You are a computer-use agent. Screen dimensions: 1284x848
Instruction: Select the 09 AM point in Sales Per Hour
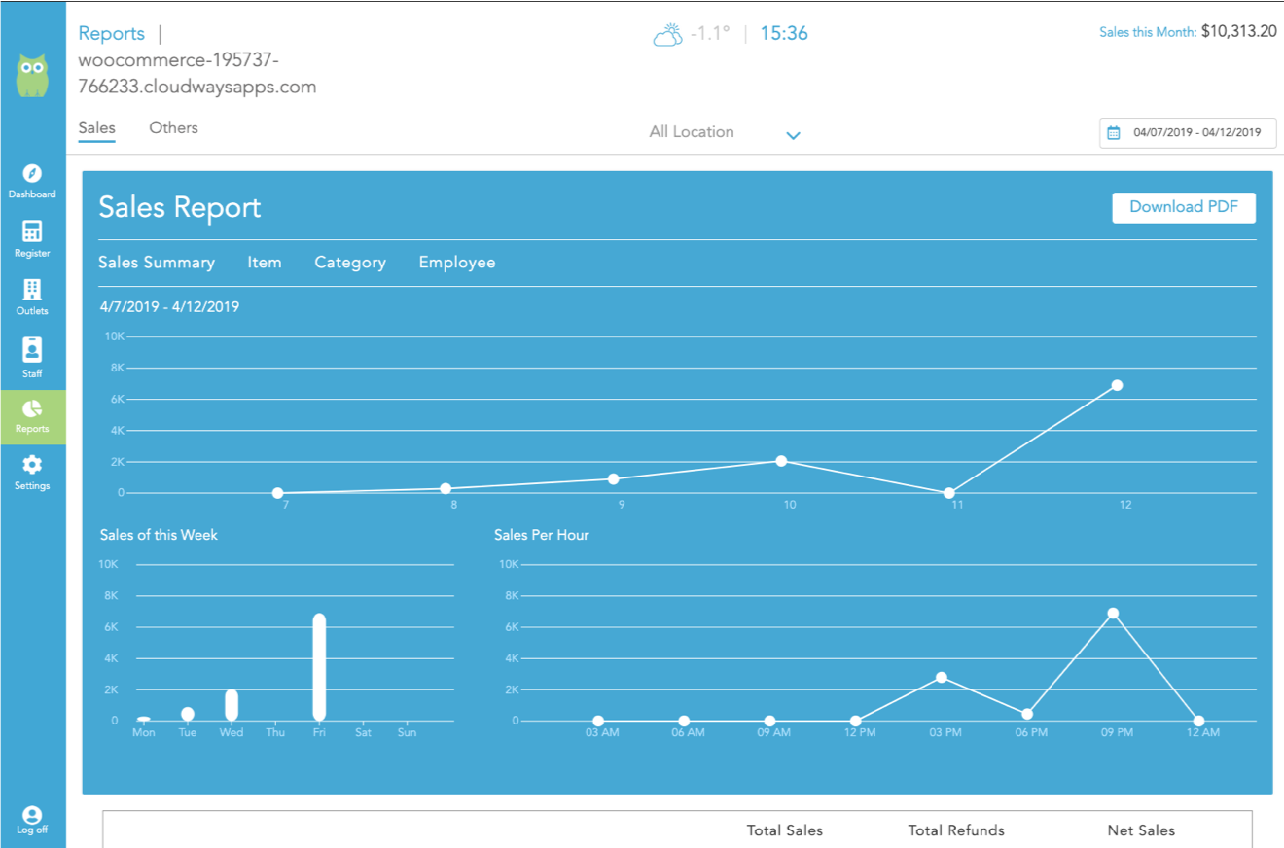click(769, 722)
